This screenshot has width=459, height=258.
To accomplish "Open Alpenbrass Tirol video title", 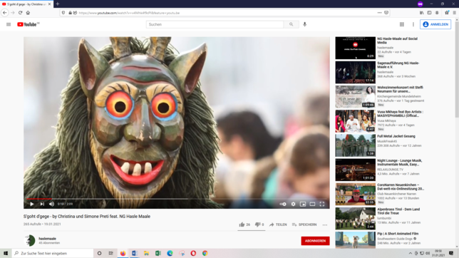I will pos(398,211).
